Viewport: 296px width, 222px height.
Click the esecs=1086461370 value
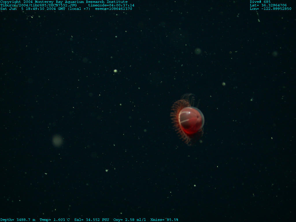(x=113, y=9)
